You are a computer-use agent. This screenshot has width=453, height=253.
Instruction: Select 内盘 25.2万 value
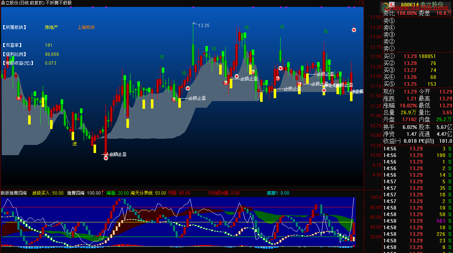pos(444,119)
